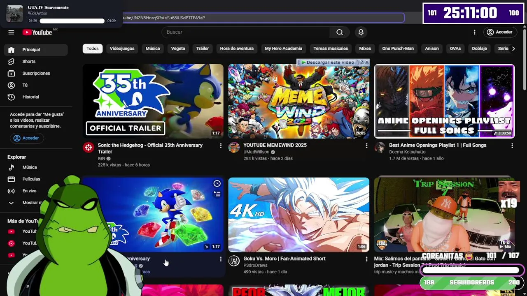
Task: Click the page vertical scrollbar
Action: 524,60
